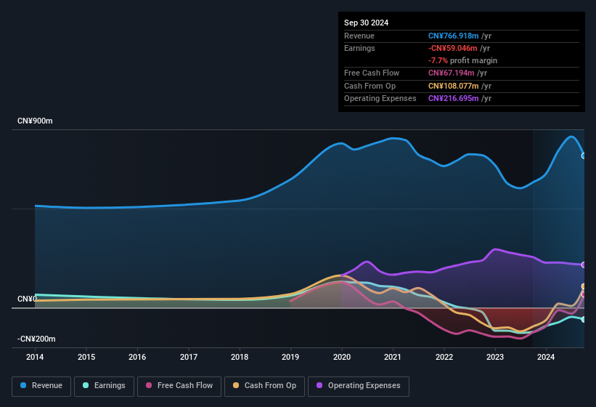The image size is (596, 407).
Task: Select the Earnings endpoint marker
Action: 584,320
